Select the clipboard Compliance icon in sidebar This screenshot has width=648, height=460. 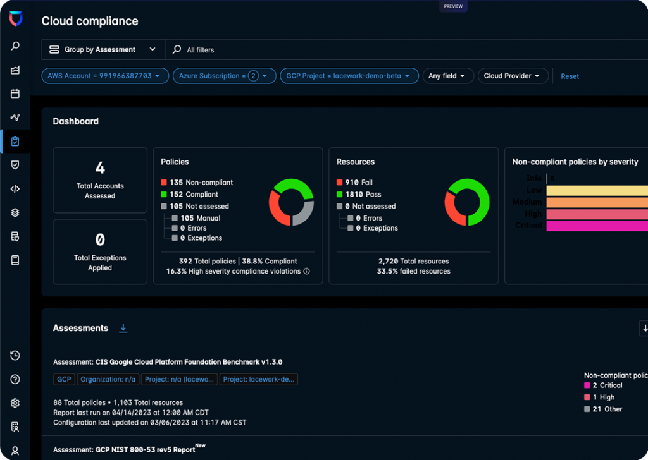pyautogui.click(x=15, y=141)
